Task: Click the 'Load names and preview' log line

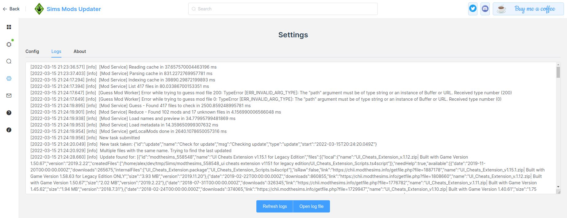Action: tap(133, 118)
